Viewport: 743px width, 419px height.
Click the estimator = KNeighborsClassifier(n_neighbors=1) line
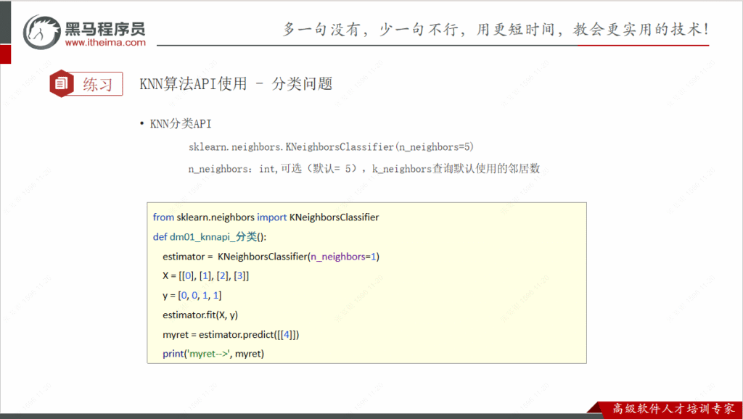pos(271,257)
